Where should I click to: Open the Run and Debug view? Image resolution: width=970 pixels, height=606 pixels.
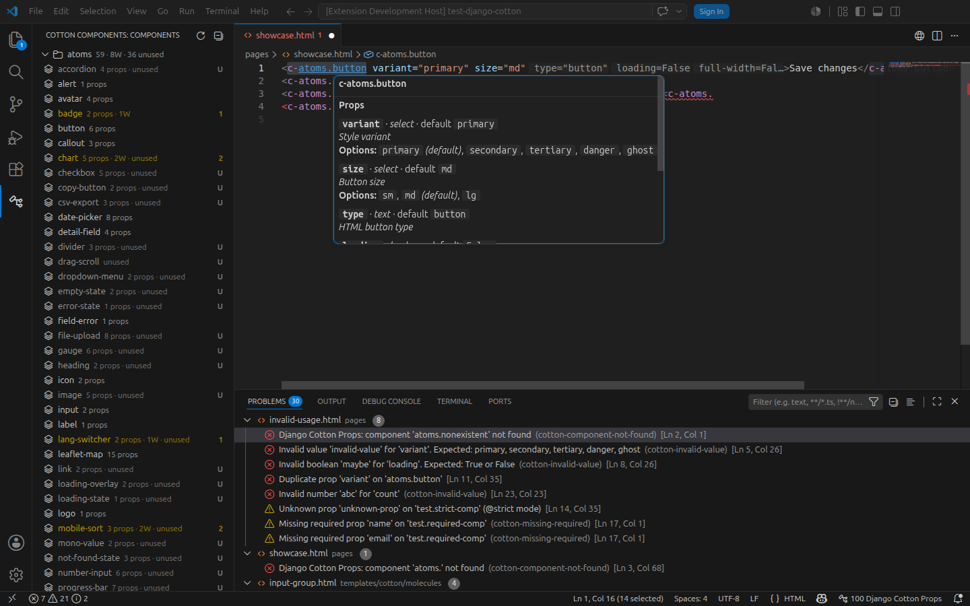[15, 137]
